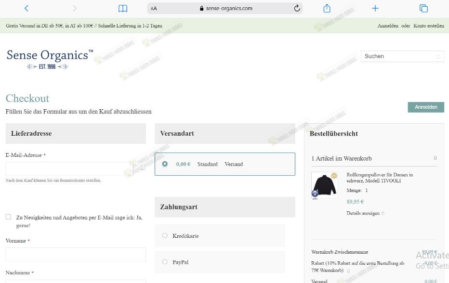The width and height of the screenshot is (449, 283).
Task: Open the Safari bookmarks book icon
Action: (123, 9)
